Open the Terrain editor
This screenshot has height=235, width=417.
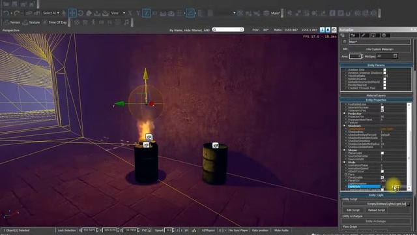[12, 22]
